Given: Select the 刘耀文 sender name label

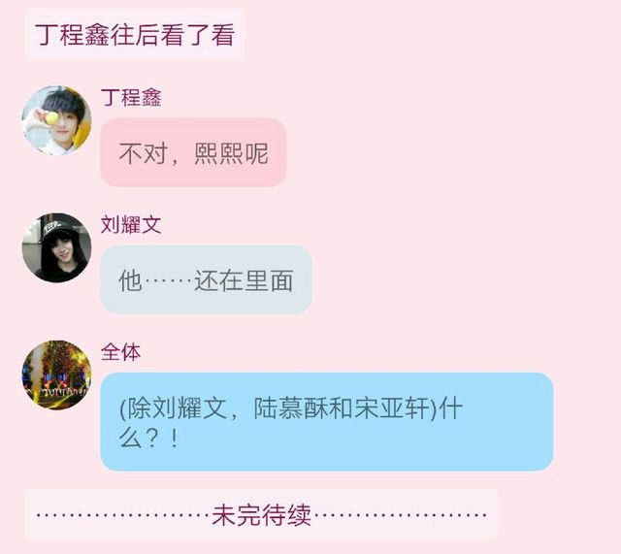Looking at the screenshot, I should click(x=131, y=224).
